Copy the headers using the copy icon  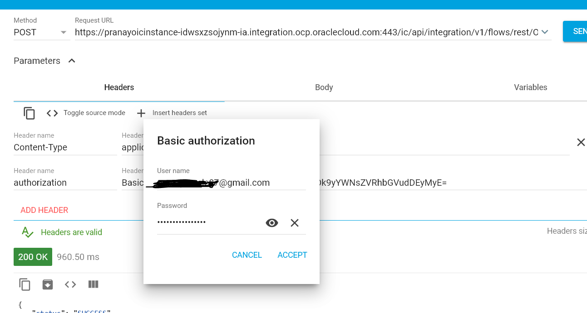29,113
